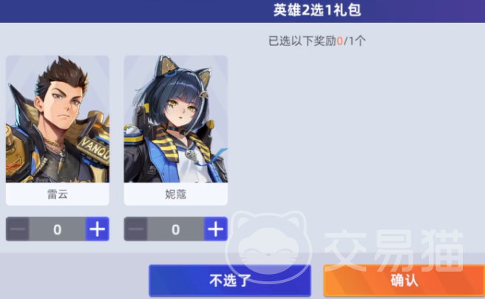Screen dimensions: 485x299
Task: Select the 妮蔻 hero portrait
Action: click(x=176, y=119)
